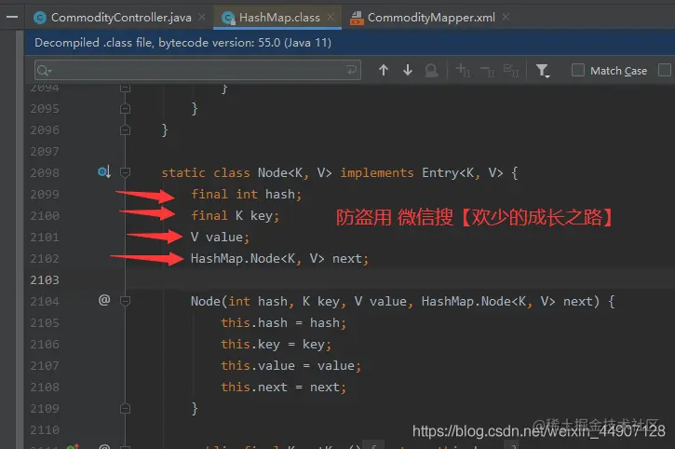Screen dimensions: 675x449
Task: Click line number 2098 in gutter
Action: click(x=45, y=172)
